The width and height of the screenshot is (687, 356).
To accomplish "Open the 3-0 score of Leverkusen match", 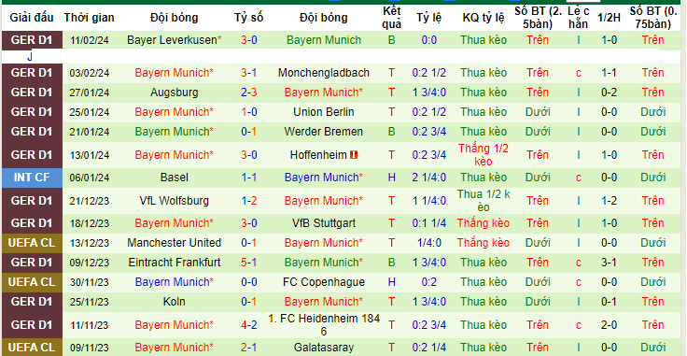I will [249, 40].
